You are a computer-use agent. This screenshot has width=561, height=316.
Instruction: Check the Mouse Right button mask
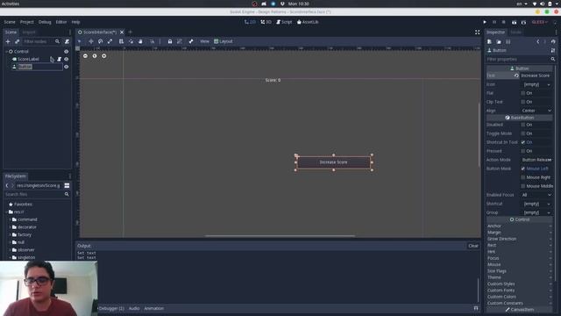[523, 177]
